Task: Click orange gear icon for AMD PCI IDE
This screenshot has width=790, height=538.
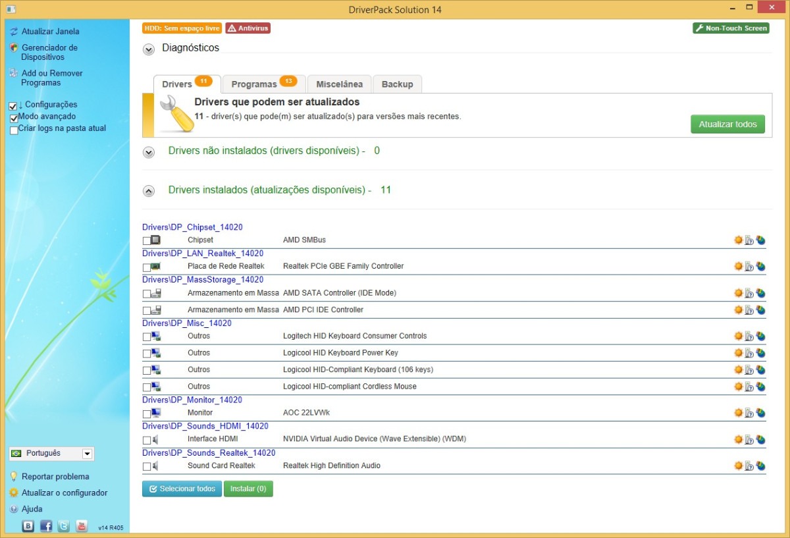Action: [739, 310]
